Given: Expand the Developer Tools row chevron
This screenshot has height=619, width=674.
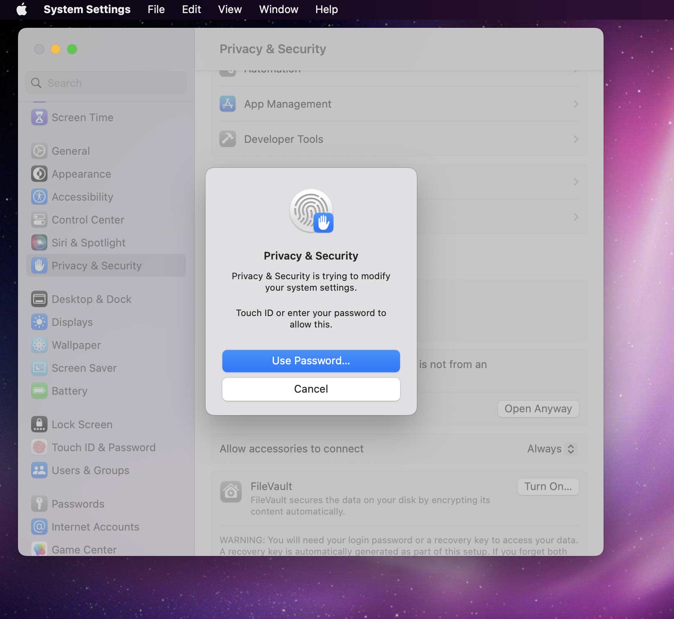Looking at the screenshot, I should pos(576,139).
